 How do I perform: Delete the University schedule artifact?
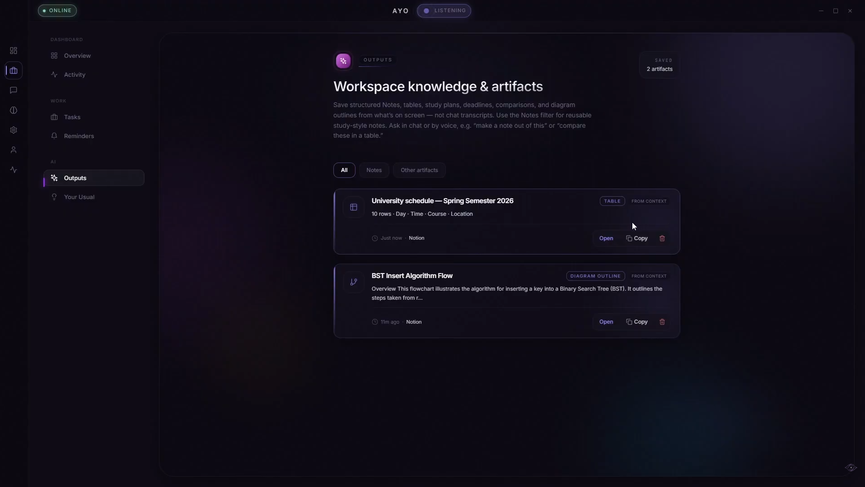(662, 238)
